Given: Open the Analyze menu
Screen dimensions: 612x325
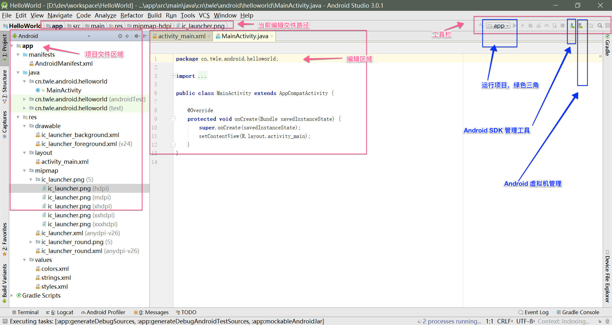Looking at the screenshot, I should click(106, 15).
